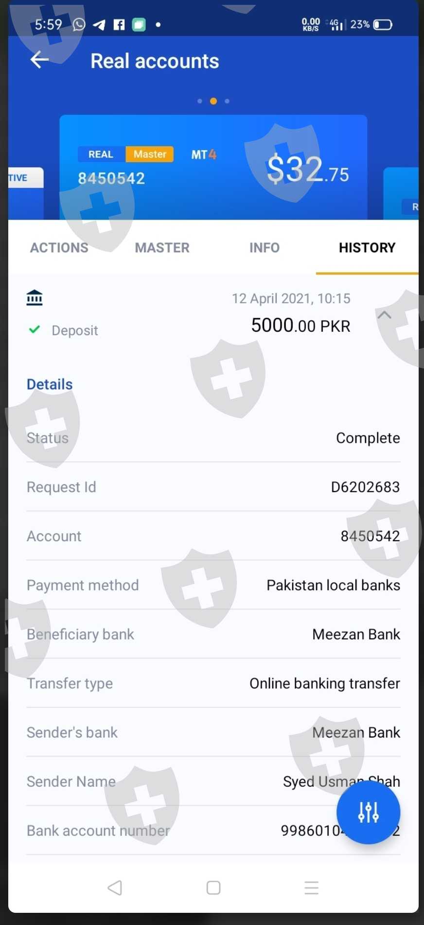Select the HISTORY tab
The width and height of the screenshot is (424, 925).
pos(367,247)
